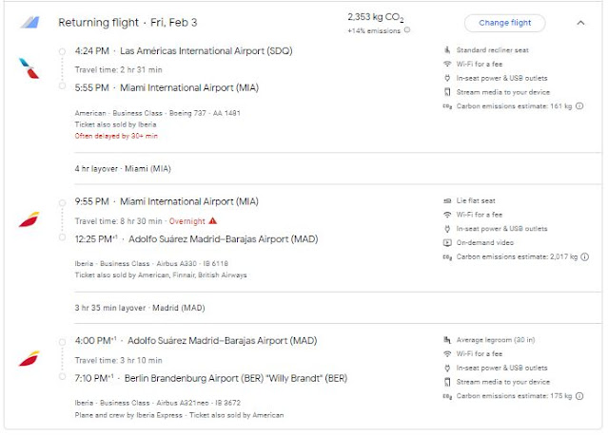Click the On-demand video icon

[447, 242]
